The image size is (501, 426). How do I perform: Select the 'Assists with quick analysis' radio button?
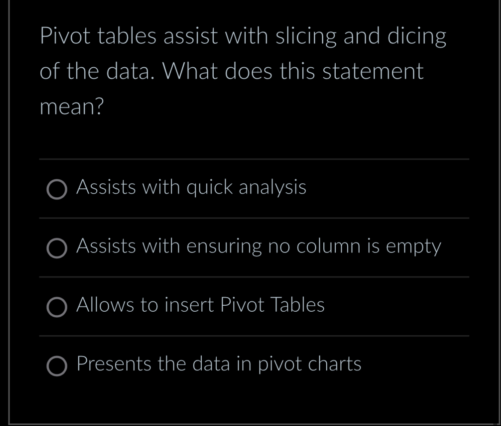57,189
